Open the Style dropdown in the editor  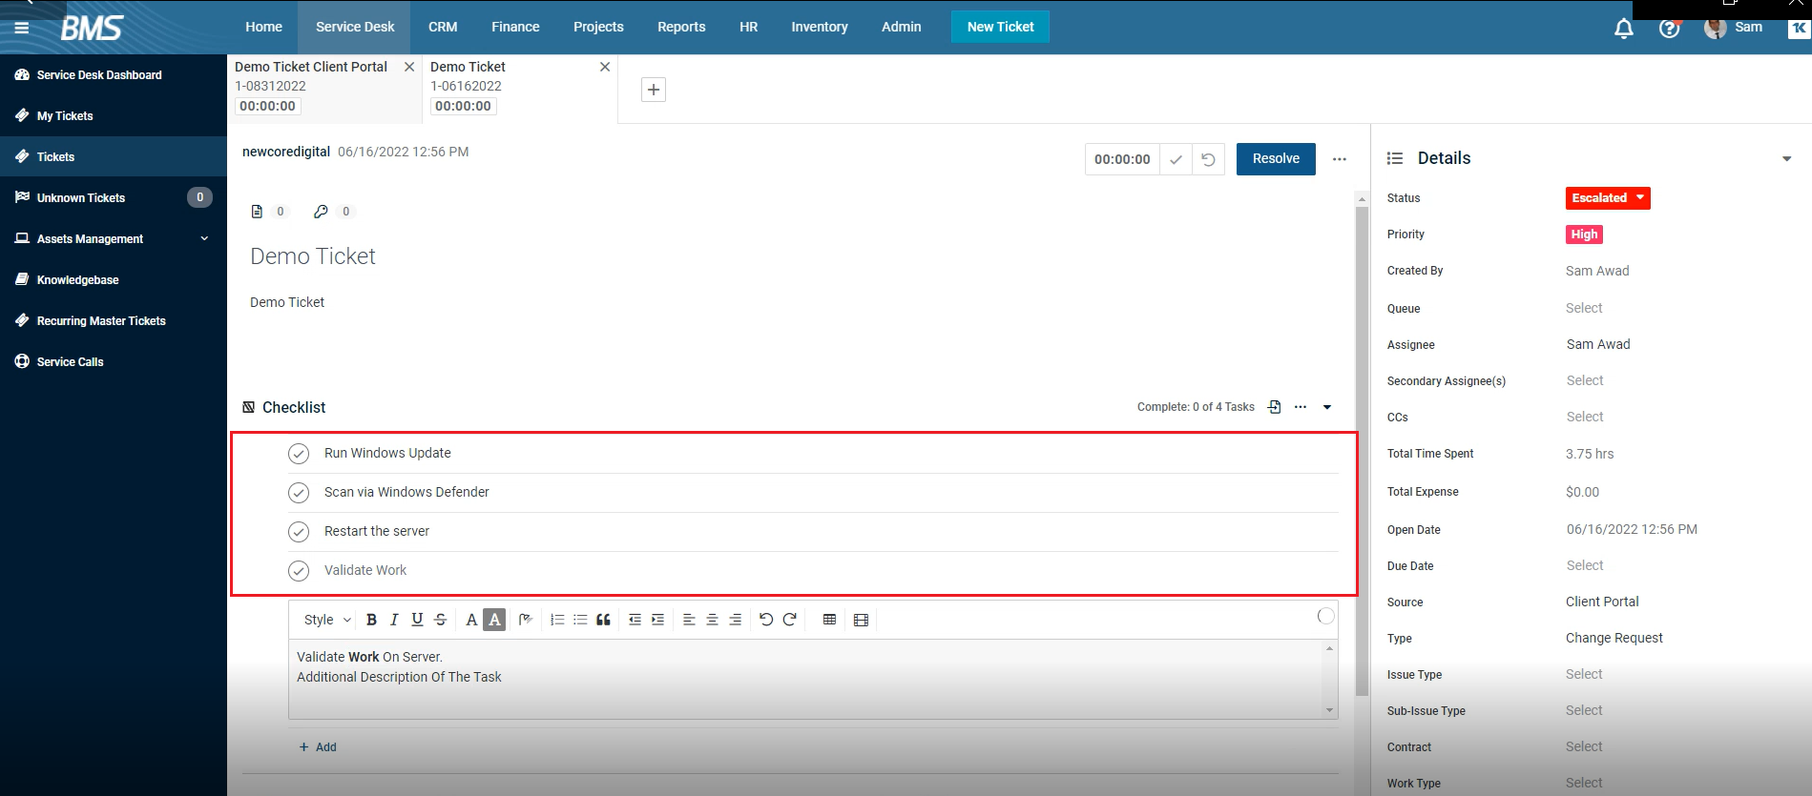326,620
